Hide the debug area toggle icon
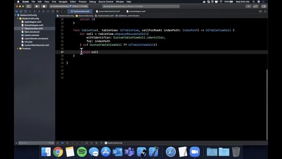Image resolution: width=282 pixels, height=159 pixels. click(x=58, y=143)
